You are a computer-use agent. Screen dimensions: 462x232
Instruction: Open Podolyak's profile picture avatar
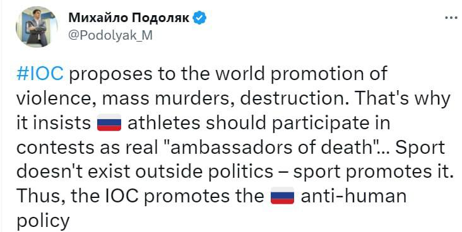tap(37, 26)
